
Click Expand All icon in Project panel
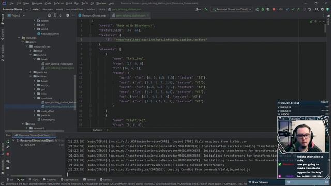55,16
